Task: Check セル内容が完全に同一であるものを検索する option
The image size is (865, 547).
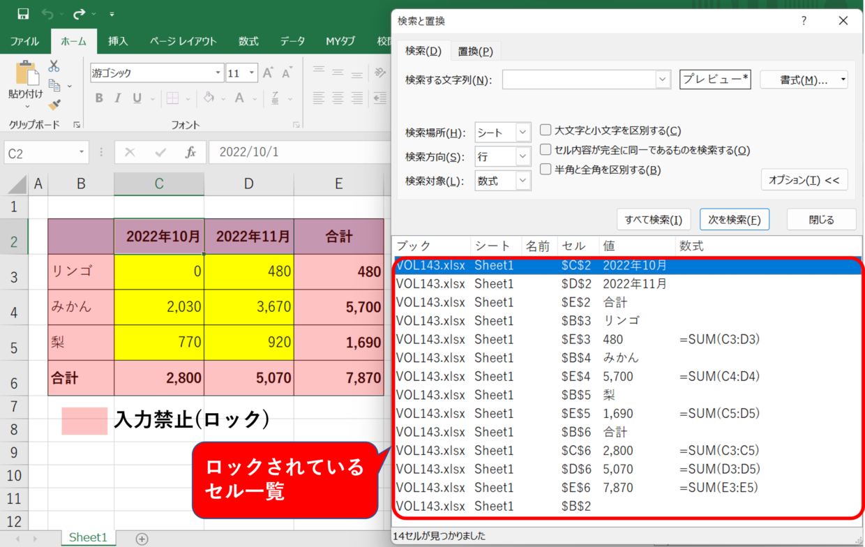Action: tap(546, 150)
